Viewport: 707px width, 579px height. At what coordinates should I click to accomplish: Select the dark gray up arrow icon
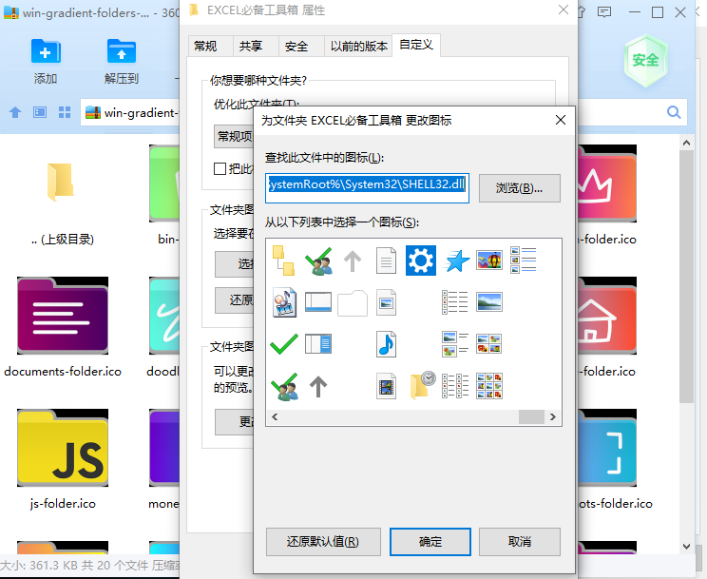[x=318, y=386]
